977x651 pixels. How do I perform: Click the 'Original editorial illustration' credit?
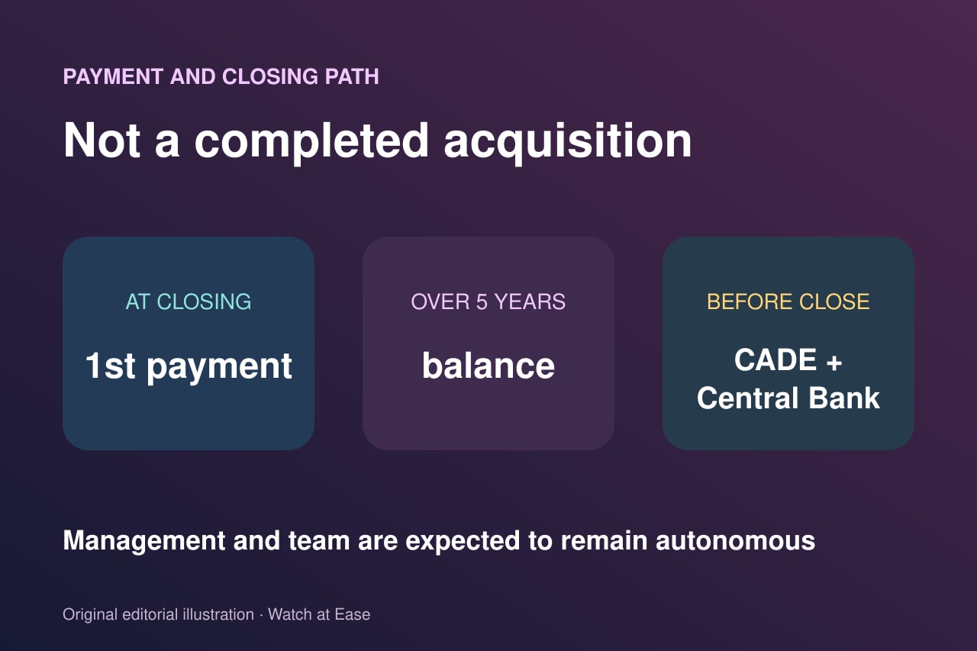point(158,614)
